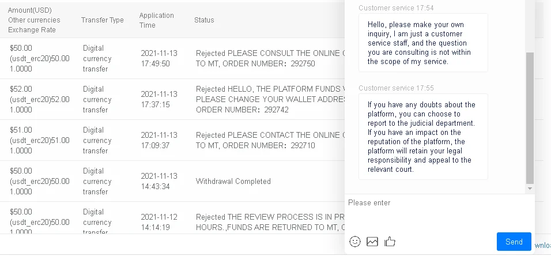Click the Transfer Type column header
This screenshot has width=551, height=256.
tap(103, 20)
